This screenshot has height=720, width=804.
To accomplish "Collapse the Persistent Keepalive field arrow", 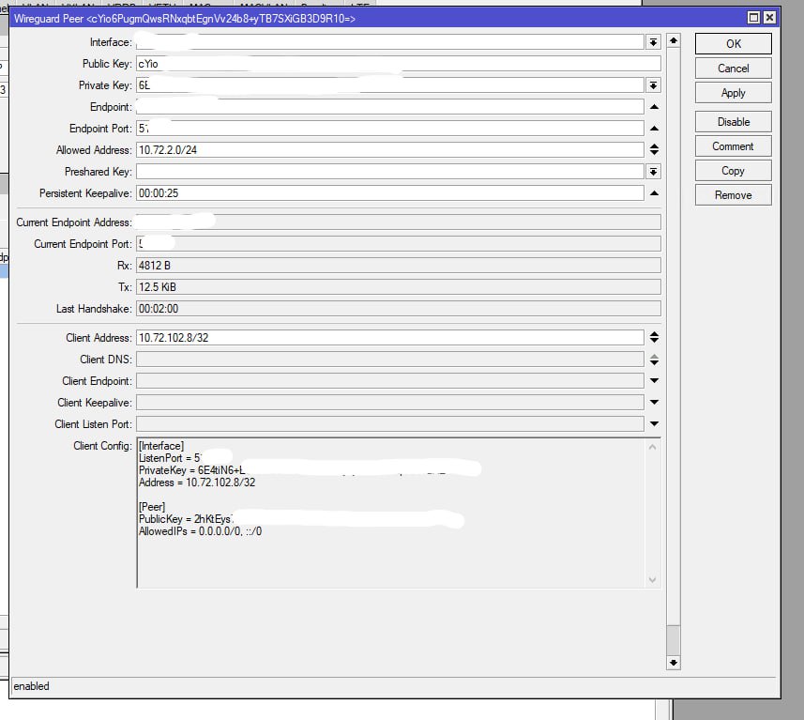I will [x=654, y=193].
